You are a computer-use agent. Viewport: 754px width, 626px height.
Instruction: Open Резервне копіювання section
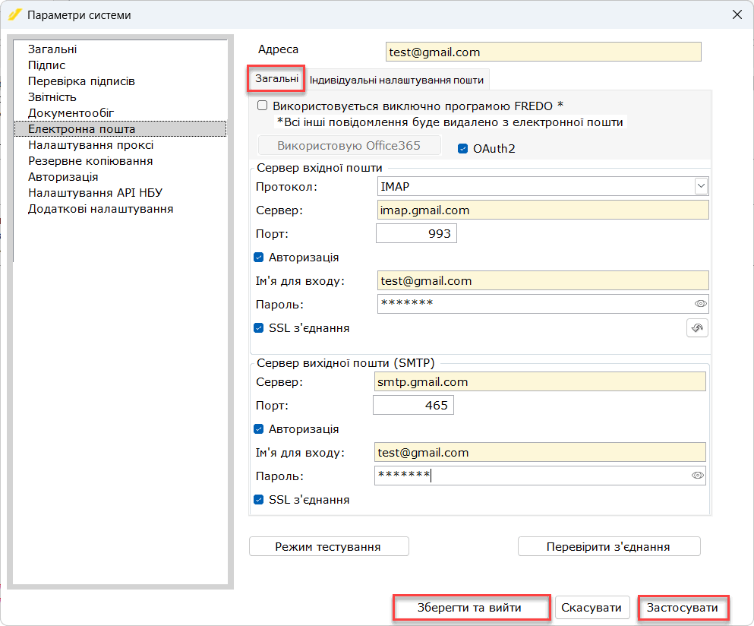(x=90, y=161)
